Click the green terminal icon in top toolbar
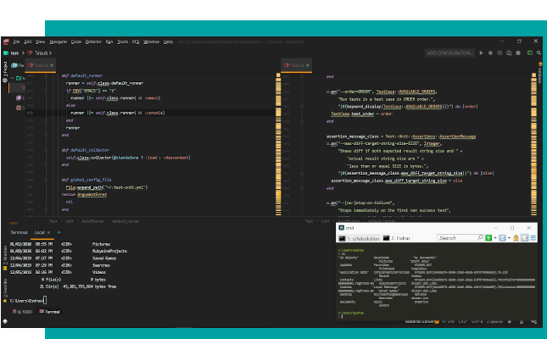This screenshot has width=547, height=339. point(530,53)
